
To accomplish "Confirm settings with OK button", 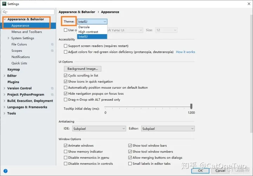I will 200,171.
